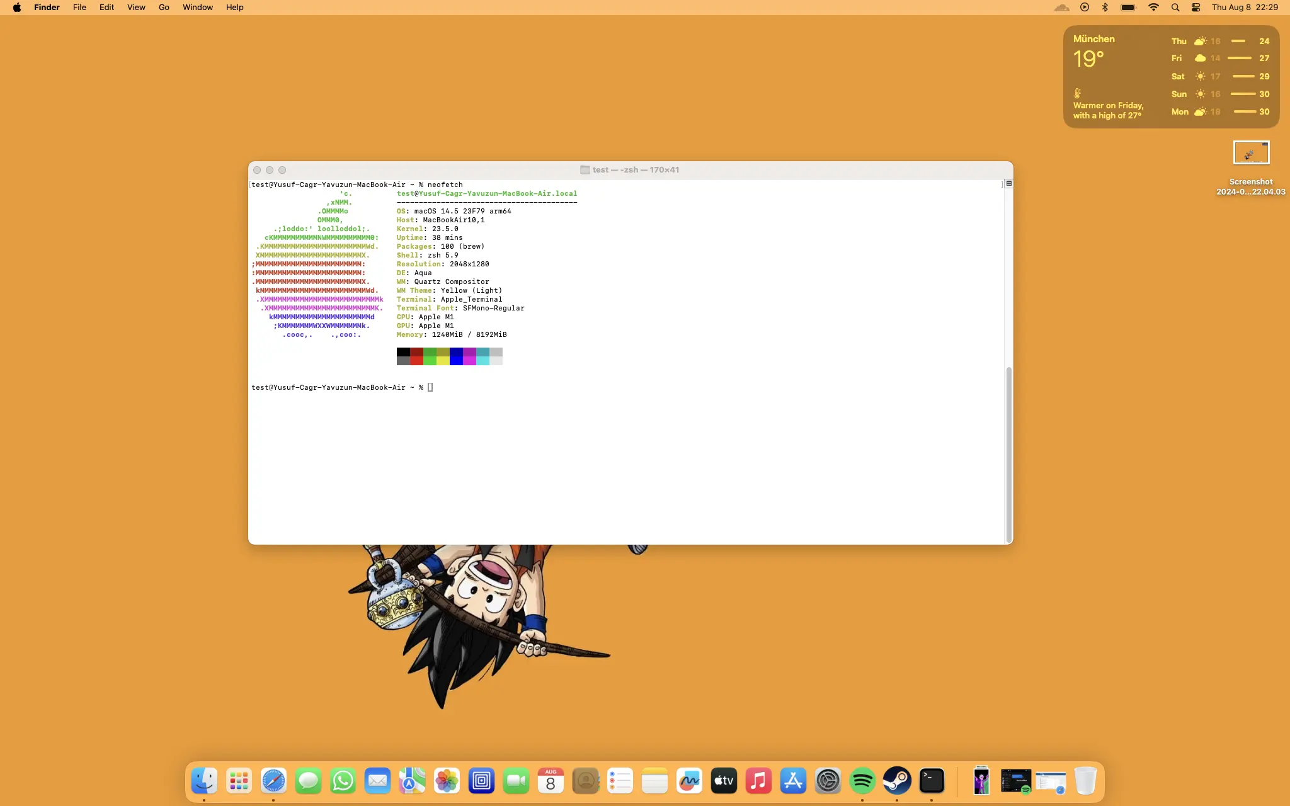Open the Trash in the dock

(1085, 781)
